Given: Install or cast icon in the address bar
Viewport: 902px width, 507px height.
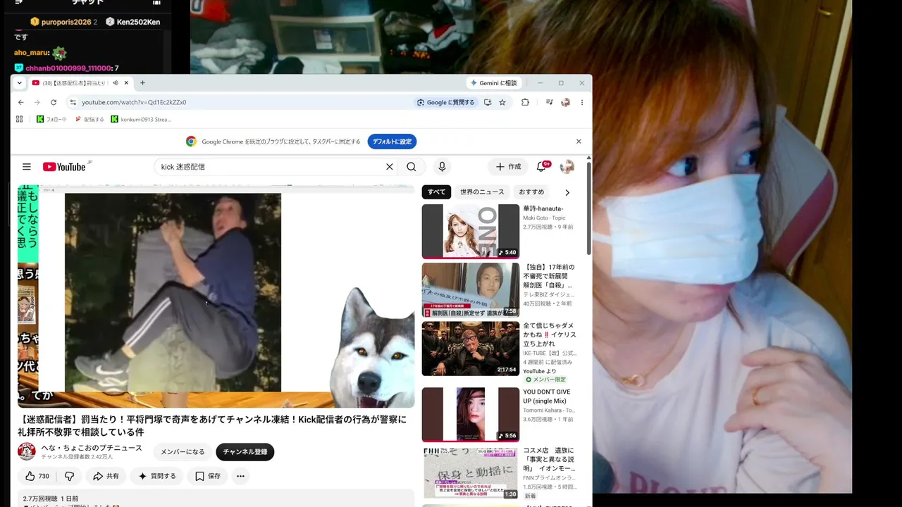Looking at the screenshot, I should (487, 102).
